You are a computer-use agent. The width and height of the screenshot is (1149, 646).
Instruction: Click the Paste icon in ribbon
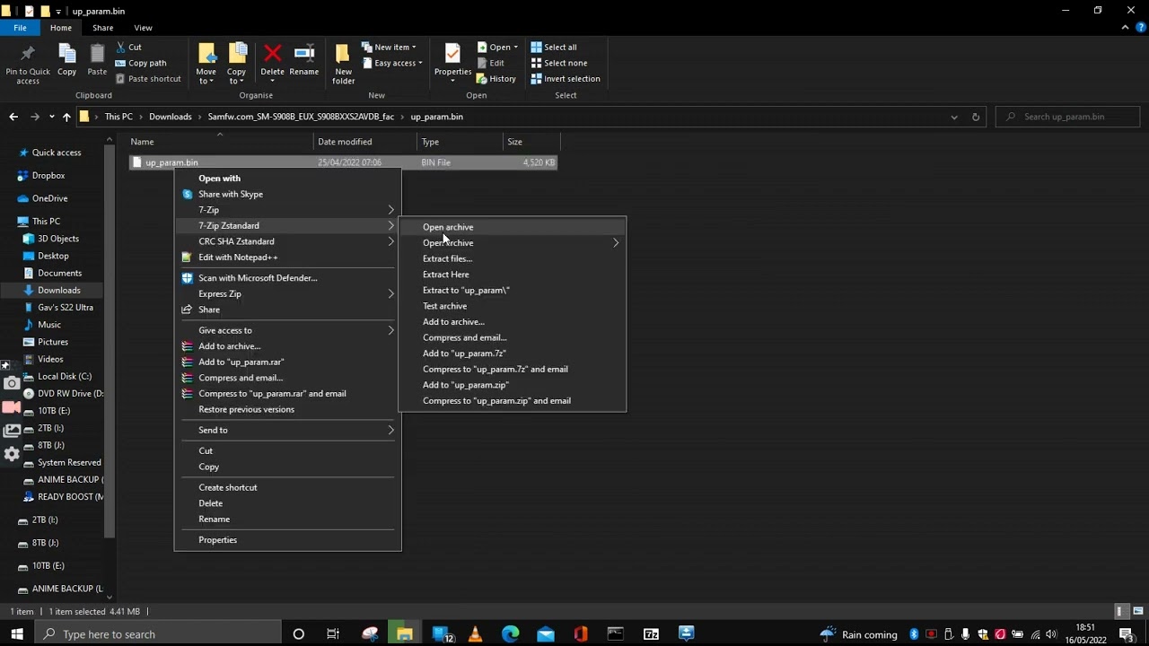click(x=97, y=59)
